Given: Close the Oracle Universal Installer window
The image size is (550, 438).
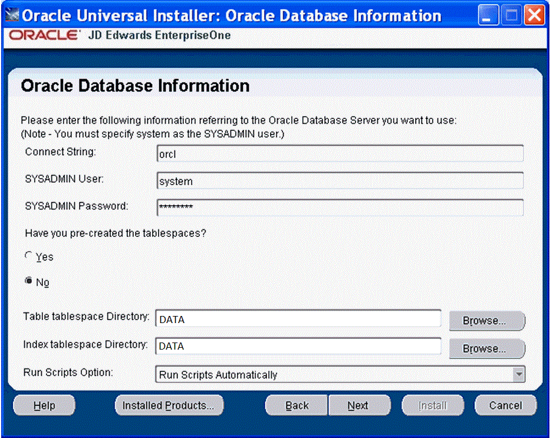Looking at the screenshot, I should click(x=533, y=15).
